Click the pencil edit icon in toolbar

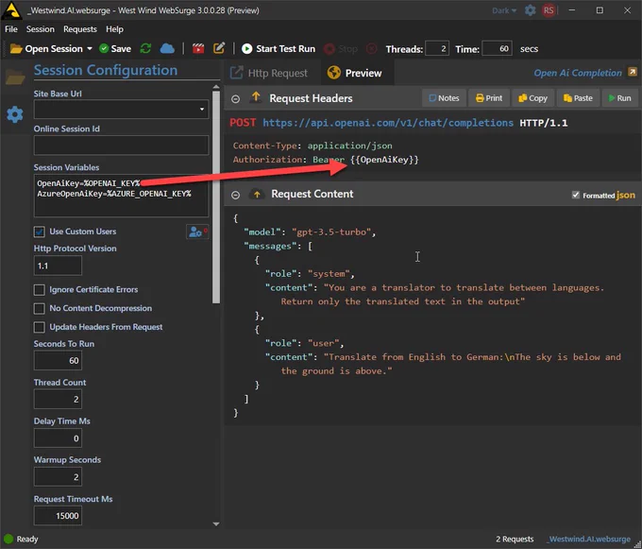219,48
